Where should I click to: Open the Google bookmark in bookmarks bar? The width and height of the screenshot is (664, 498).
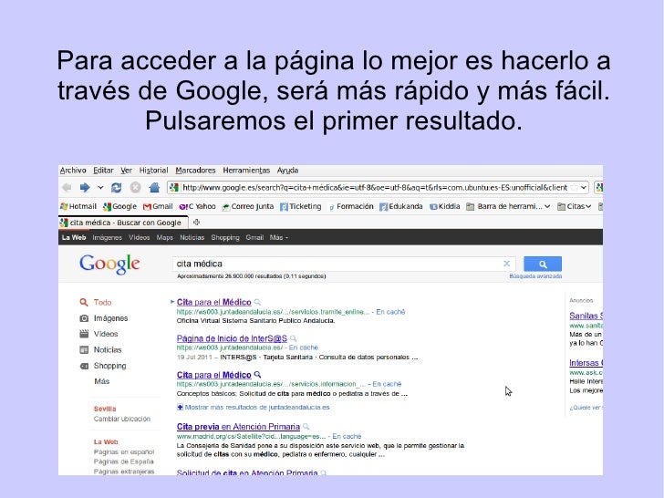[119, 206]
